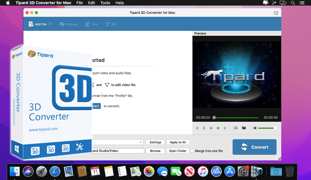Expand the Add File dropdown arrow
The width and height of the screenshot is (311, 180).
click(51, 24)
